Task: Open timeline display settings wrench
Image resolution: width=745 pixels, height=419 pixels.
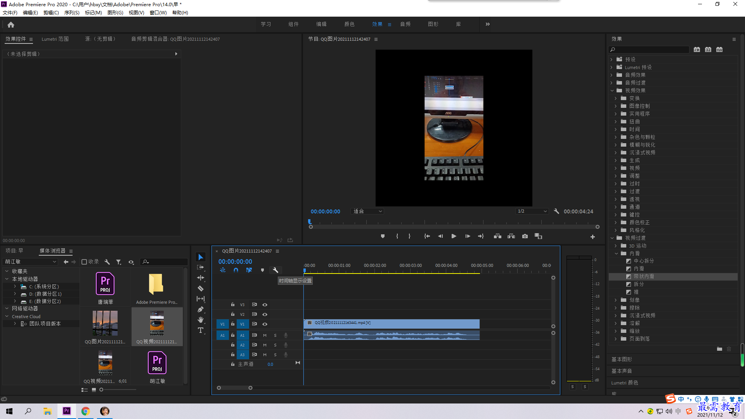Action: tap(275, 270)
